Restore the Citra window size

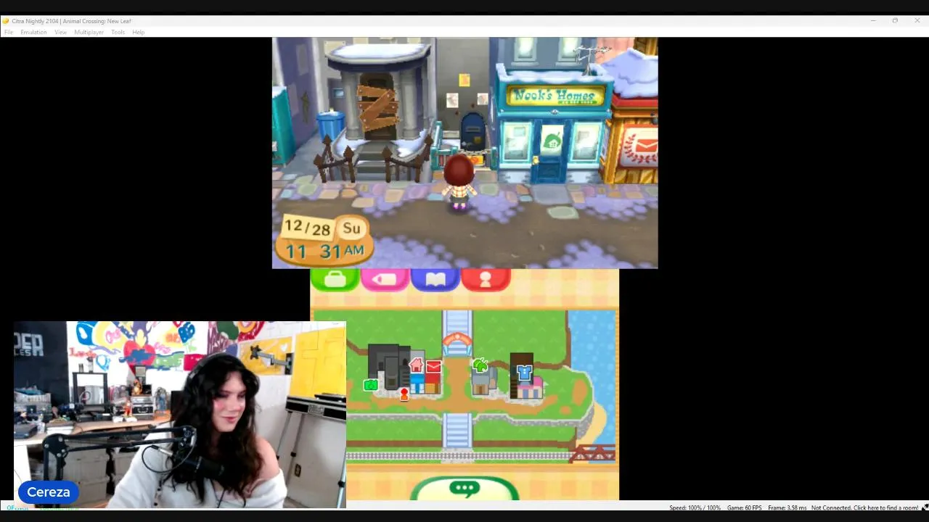[x=895, y=21]
